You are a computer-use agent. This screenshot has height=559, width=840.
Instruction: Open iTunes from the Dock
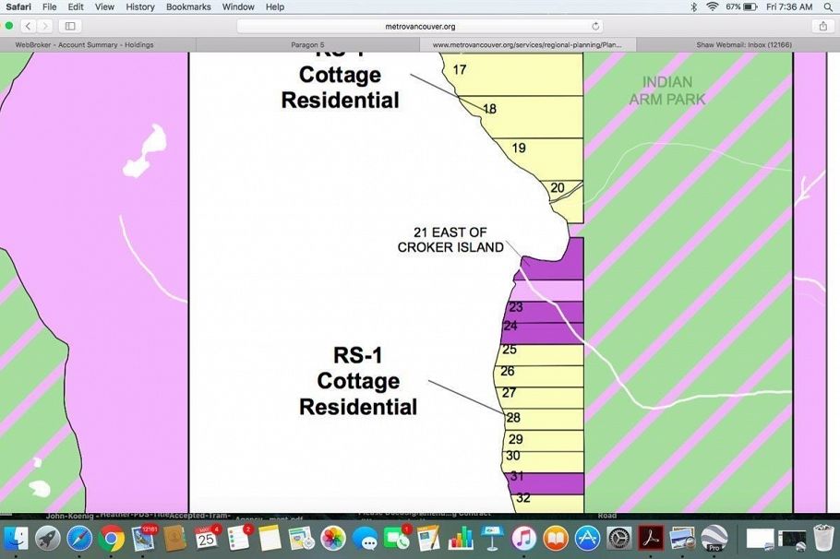522,538
